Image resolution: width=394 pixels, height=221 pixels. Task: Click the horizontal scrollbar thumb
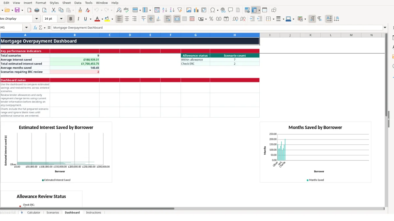(x=87, y=209)
